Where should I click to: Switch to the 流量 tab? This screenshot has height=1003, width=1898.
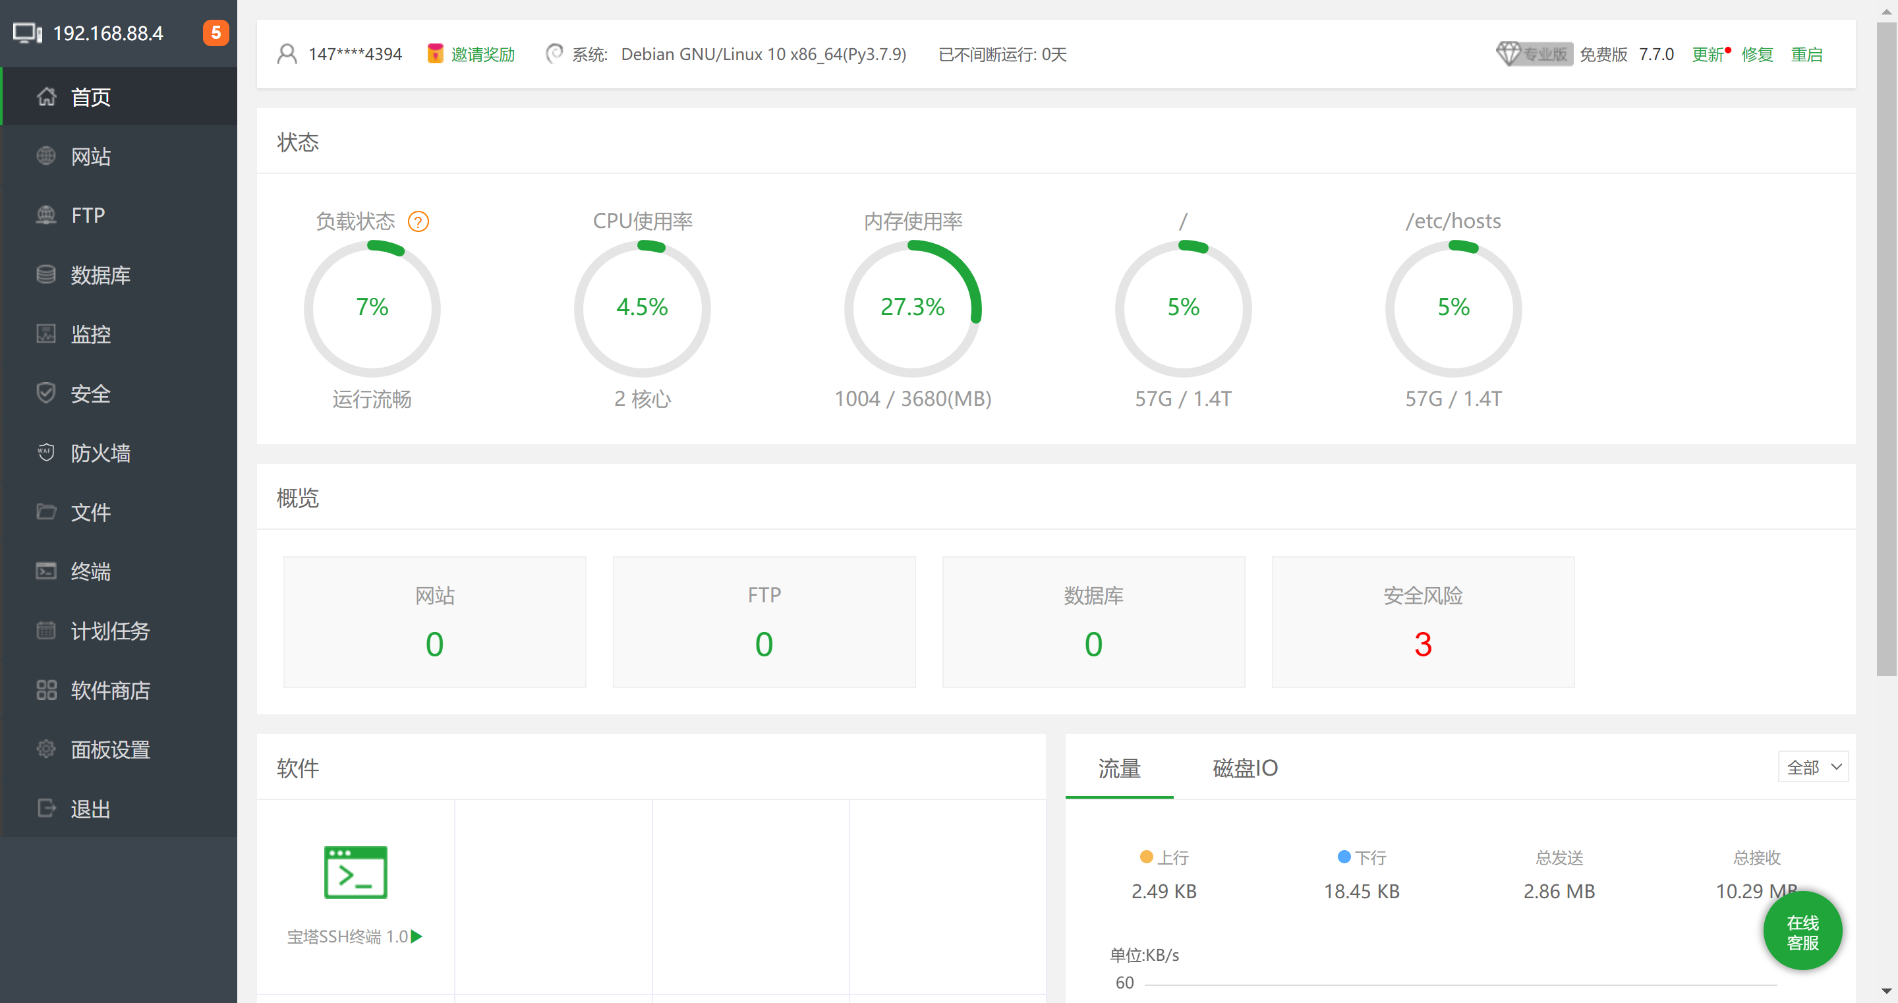1119,767
